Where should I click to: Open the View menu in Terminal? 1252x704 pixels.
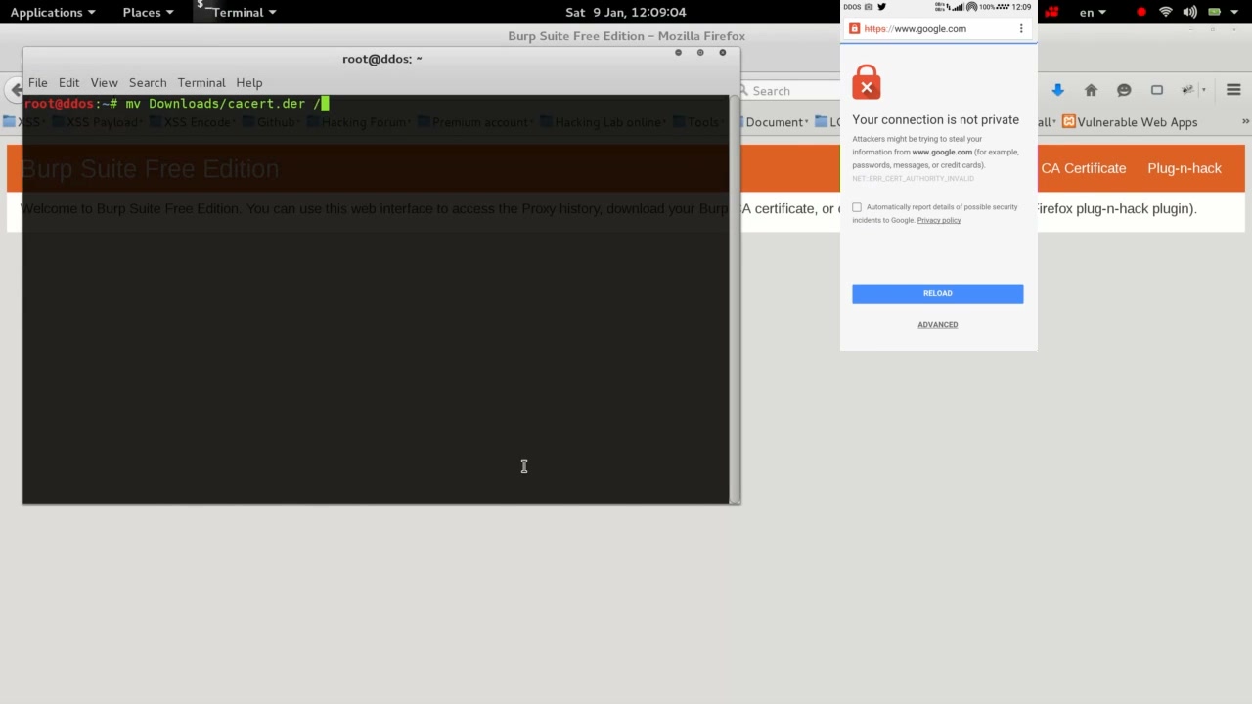coord(104,82)
